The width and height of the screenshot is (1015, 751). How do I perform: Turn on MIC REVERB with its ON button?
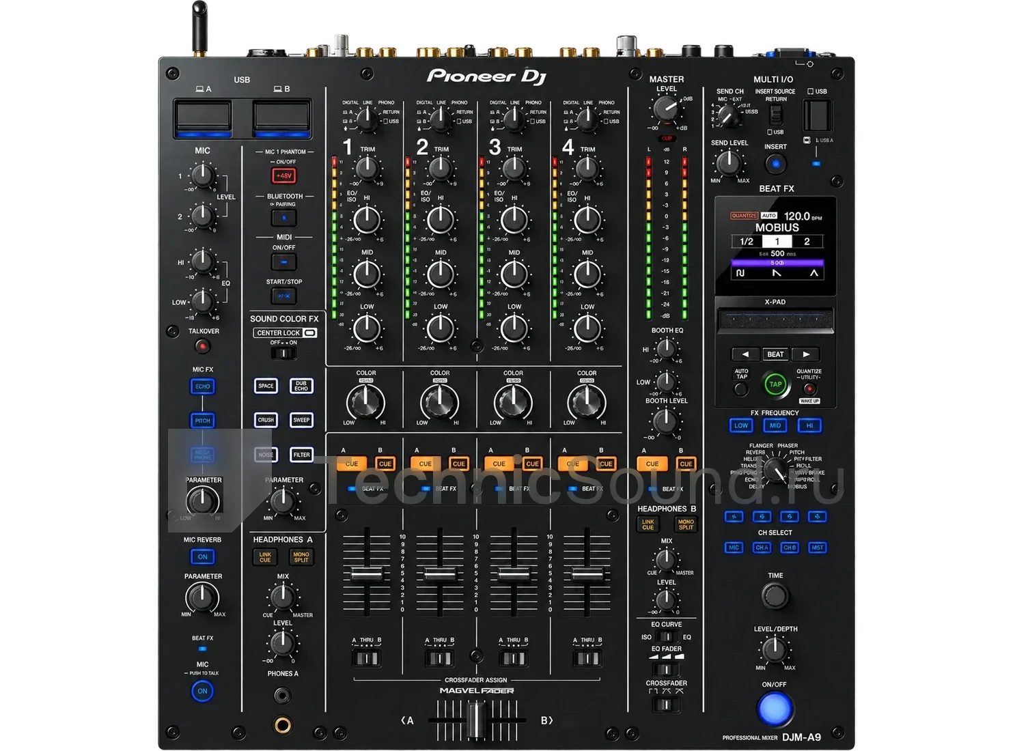[203, 556]
